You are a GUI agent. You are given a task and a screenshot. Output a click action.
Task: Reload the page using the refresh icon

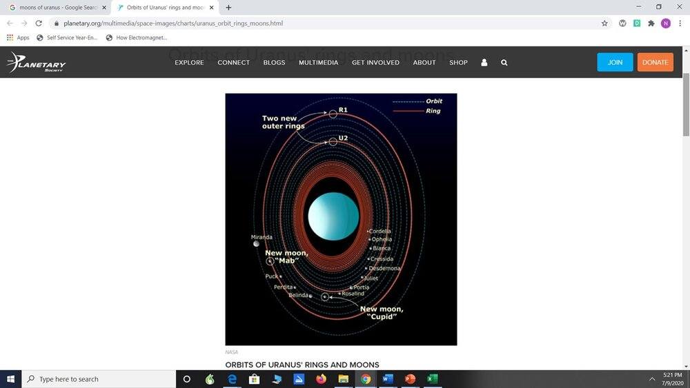pos(39,23)
